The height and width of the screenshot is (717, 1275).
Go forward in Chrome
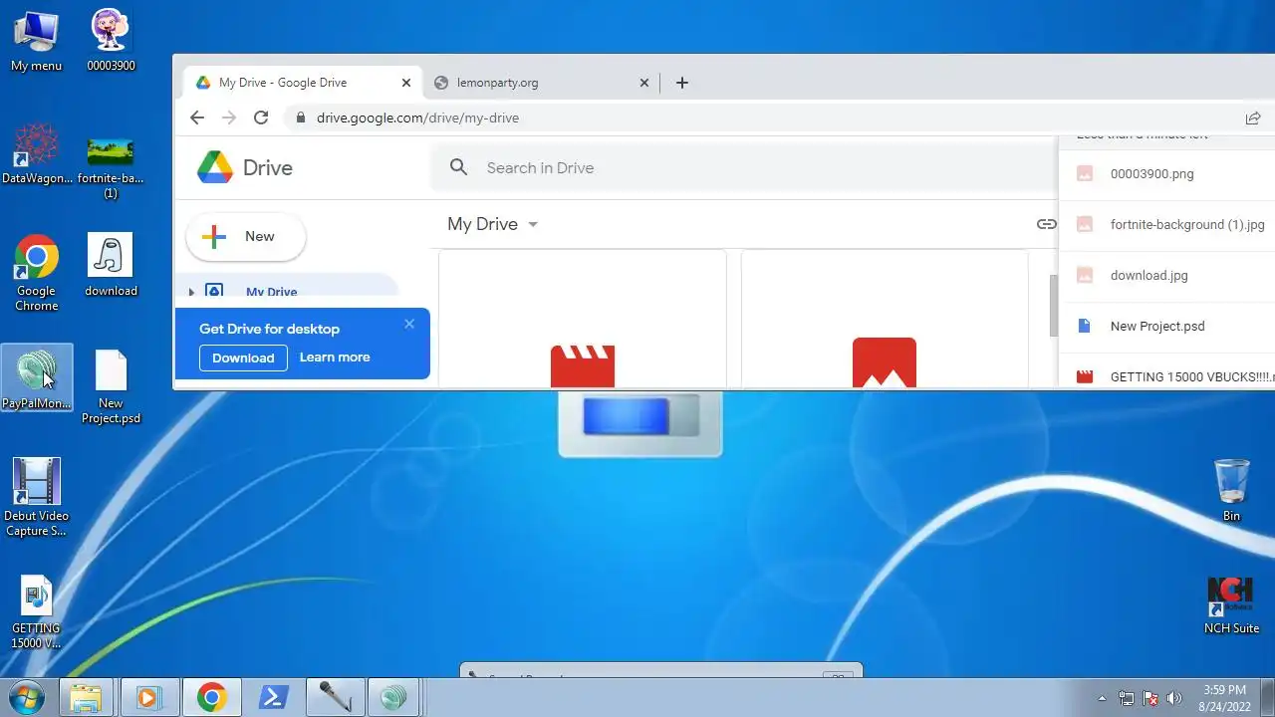pyautogui.click(x=229, y=118)
